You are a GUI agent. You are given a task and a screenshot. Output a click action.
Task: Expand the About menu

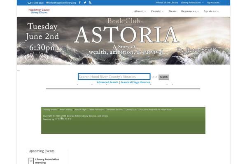140,11
